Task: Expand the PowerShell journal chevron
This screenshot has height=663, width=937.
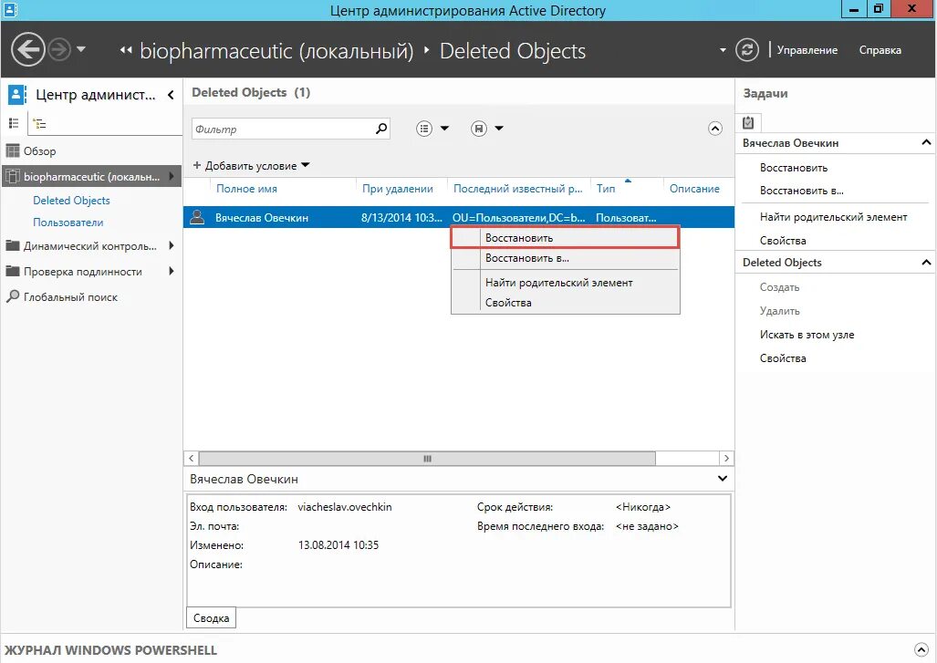Action: 921,650
